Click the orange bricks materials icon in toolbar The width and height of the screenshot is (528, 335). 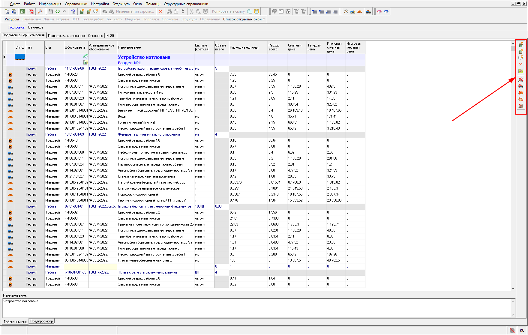[x=360, y=12]
